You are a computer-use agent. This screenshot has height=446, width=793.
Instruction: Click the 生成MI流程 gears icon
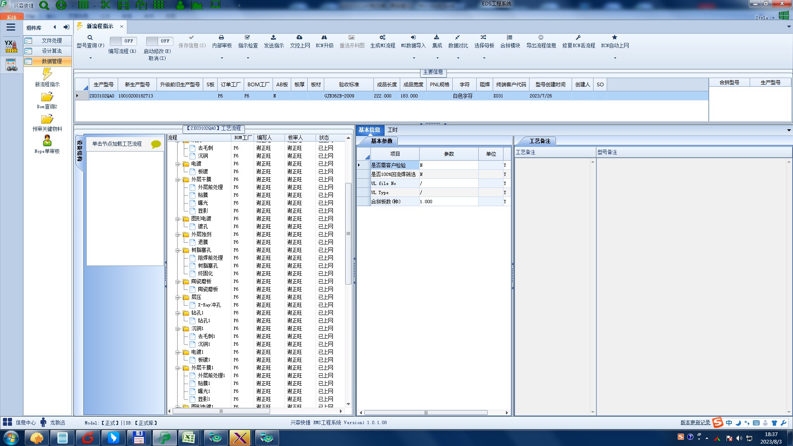coord(382,38)
